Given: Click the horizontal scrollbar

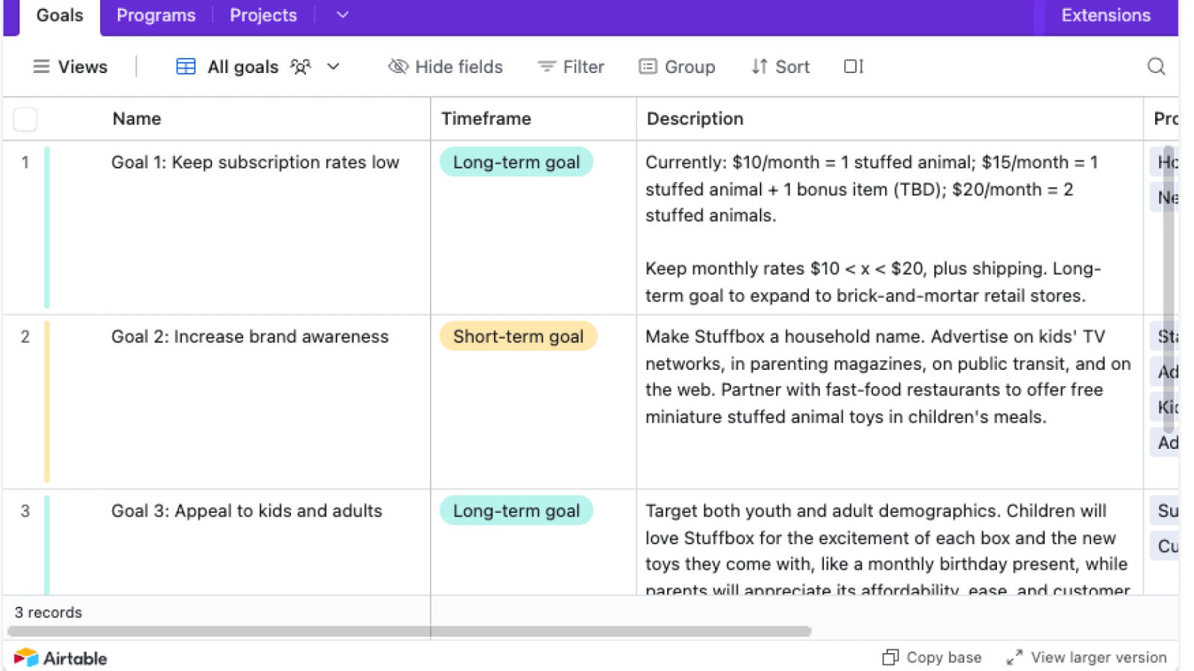Looking at the screenshot, I should click(409, 631).
